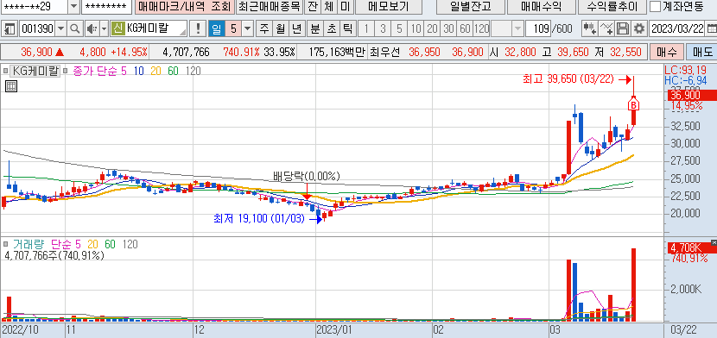Click the KG케미칼 chart legend label

(35, 72)
